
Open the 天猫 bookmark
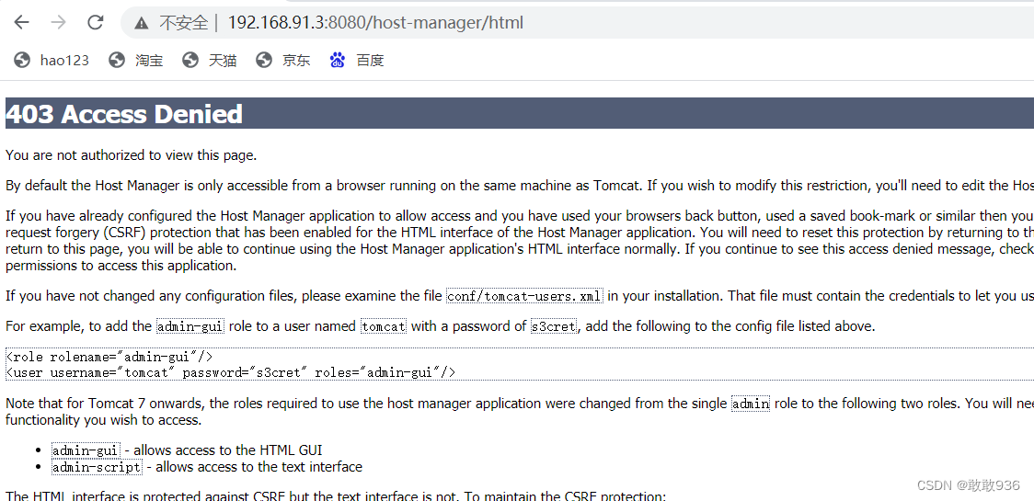pyautogui.click(x=223, y=60)
